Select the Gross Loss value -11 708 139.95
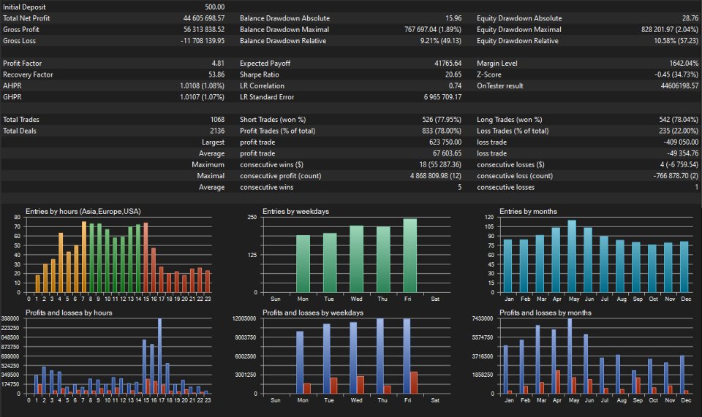This screenshot has width=702, height=417. pos(203,41)
